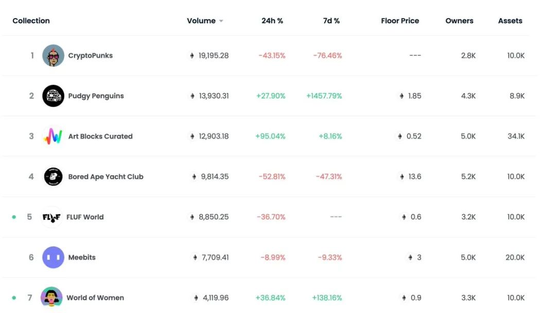
Task: Sort by Volume using the dropdown arrow
Action: coord(221,21)
